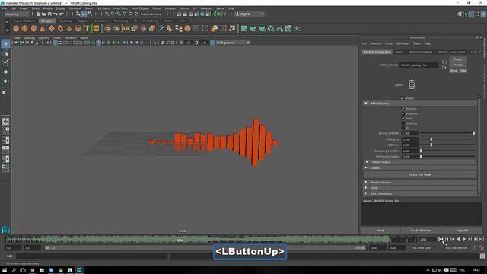Click the Maya home icon at viewport corner
The image size is (487, 274).
(x=5, y=230)
